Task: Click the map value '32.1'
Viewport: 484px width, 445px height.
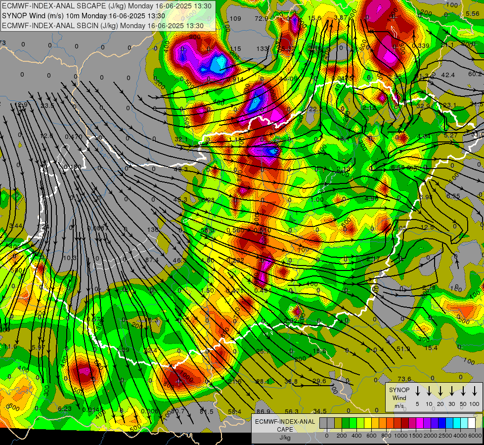Action: click(x=181, y=139)
